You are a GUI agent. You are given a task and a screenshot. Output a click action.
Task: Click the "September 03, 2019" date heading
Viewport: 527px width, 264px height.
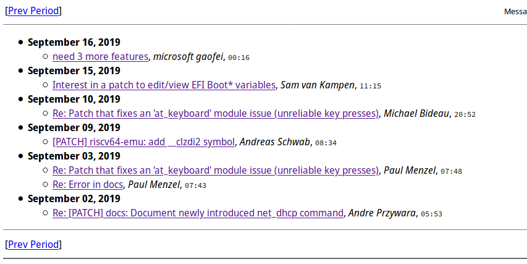(x=74, y=156)
